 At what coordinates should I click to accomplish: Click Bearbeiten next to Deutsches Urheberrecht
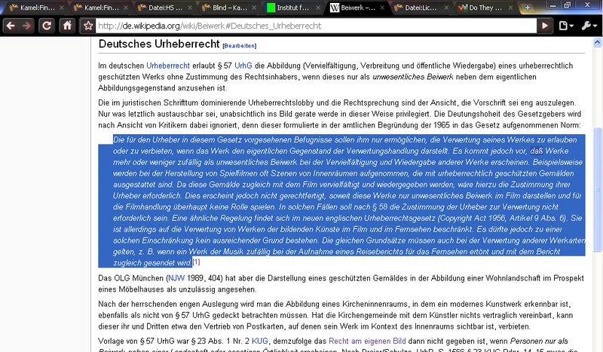coord(239,46)
